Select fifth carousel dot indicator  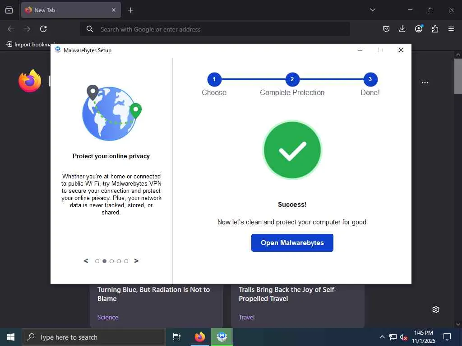click(x=126, y=261)
